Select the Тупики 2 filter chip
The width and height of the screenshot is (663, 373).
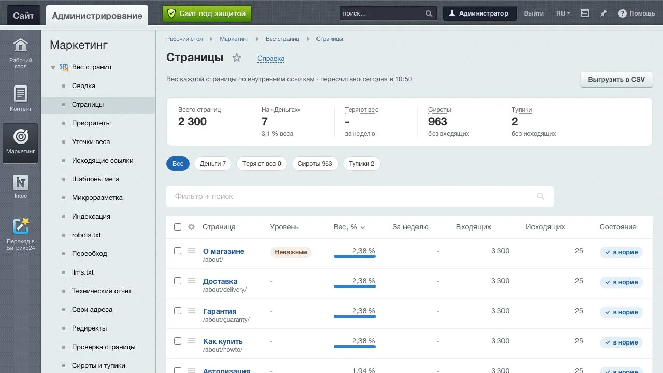coord(362,164)
